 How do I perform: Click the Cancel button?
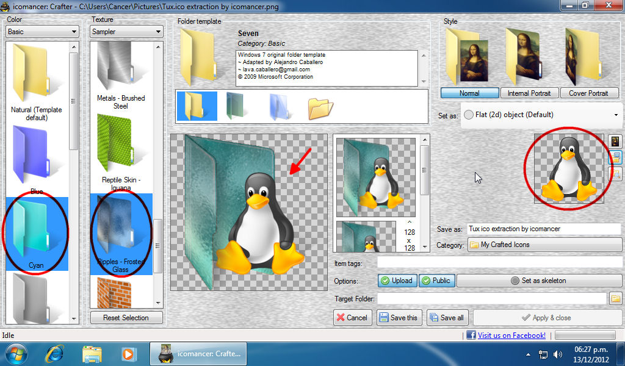352,317
